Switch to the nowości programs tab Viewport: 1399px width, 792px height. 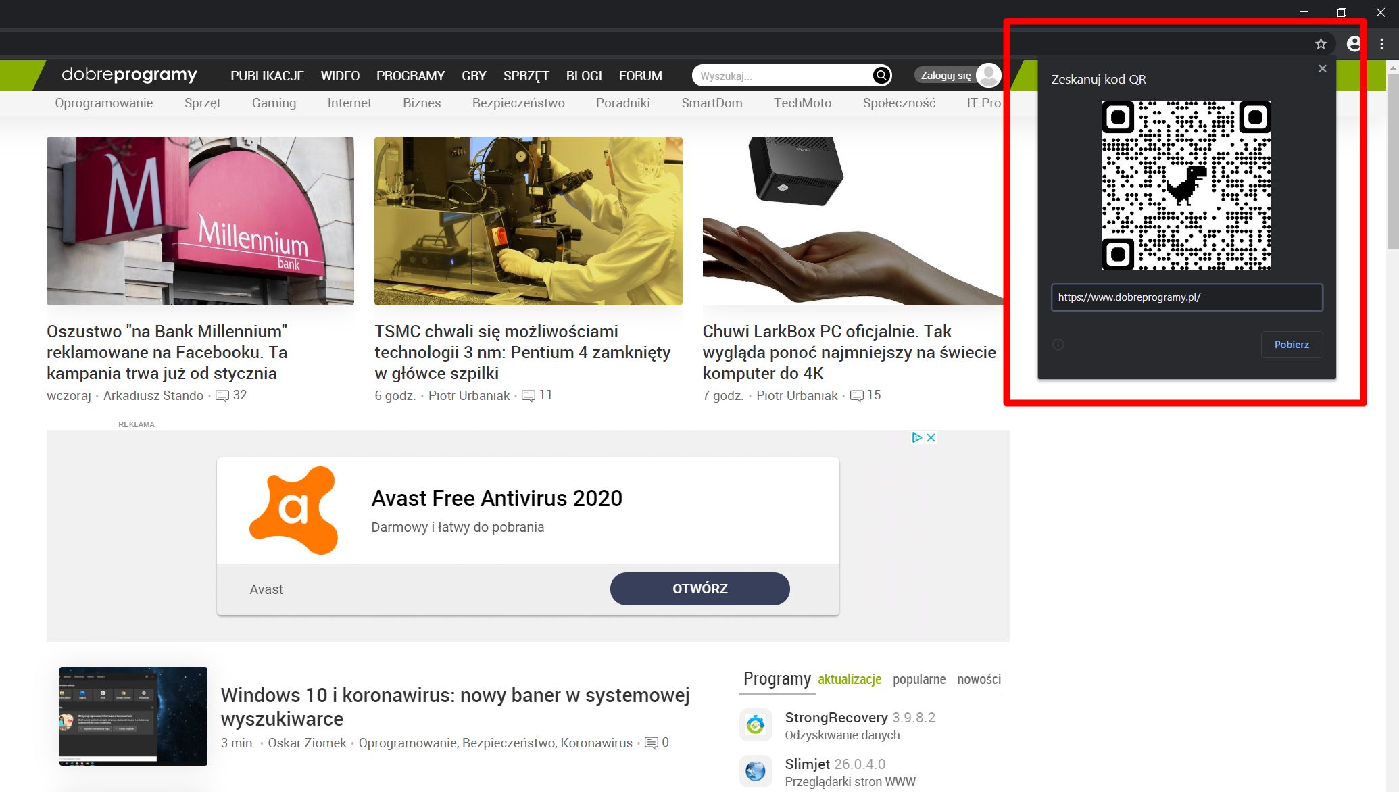(979, 679)
